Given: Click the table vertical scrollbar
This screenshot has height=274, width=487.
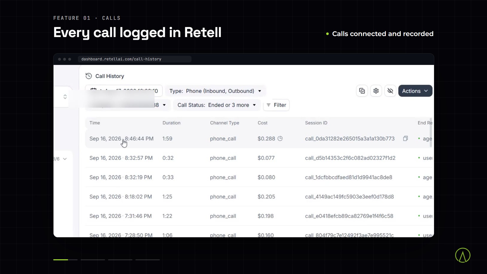Looking at the screenshot, I should [x=431, y=132].
